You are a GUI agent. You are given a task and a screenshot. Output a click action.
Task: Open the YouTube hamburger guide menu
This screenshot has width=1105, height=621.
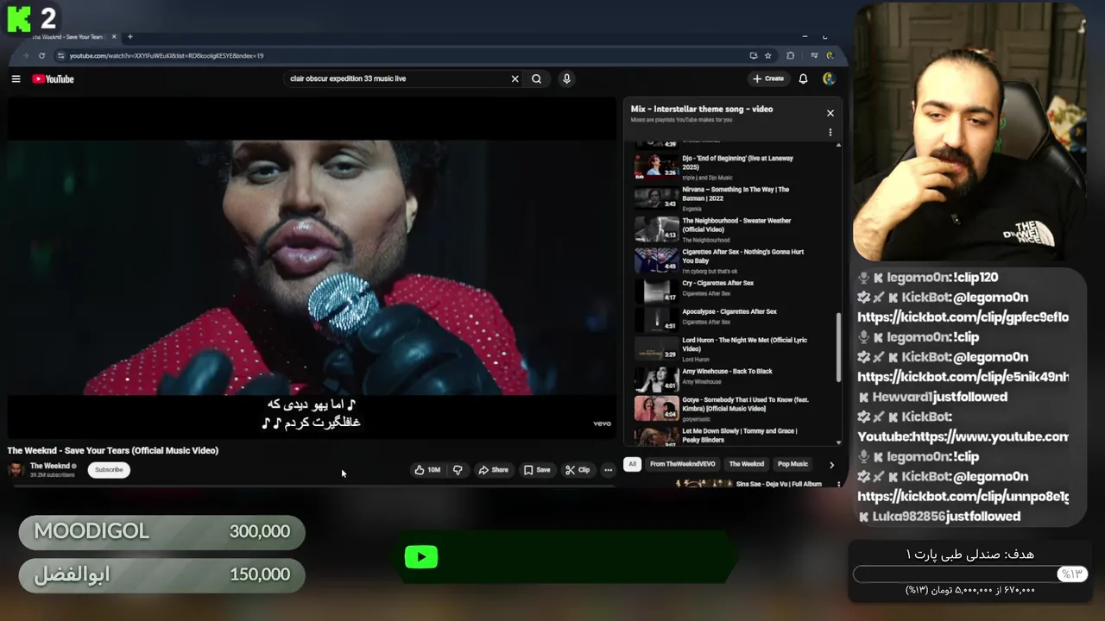[16, 78]
